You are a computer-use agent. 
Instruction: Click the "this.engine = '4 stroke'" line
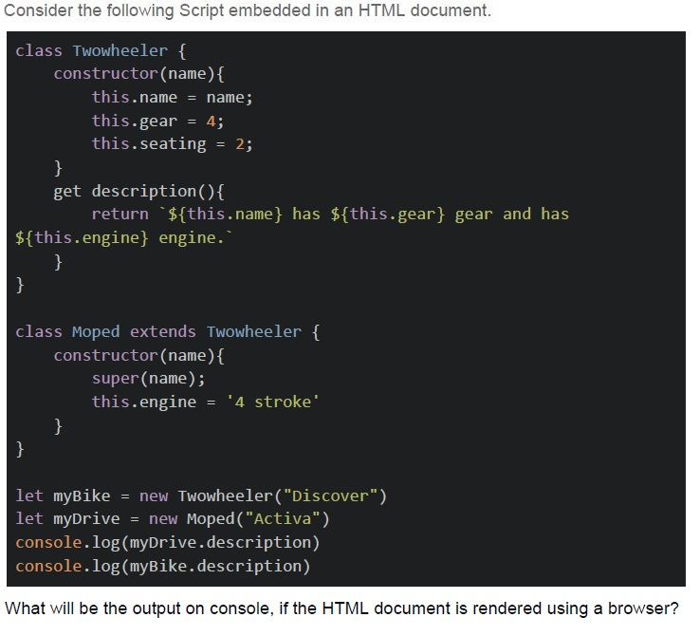206,402
